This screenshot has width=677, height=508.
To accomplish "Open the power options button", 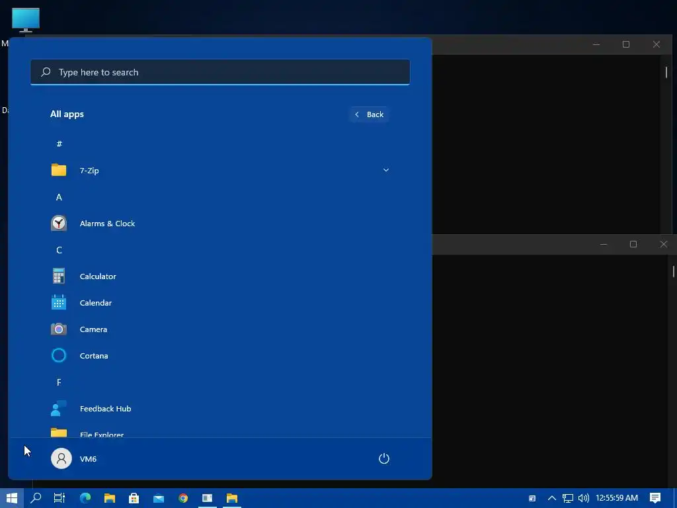I will 384,458.
